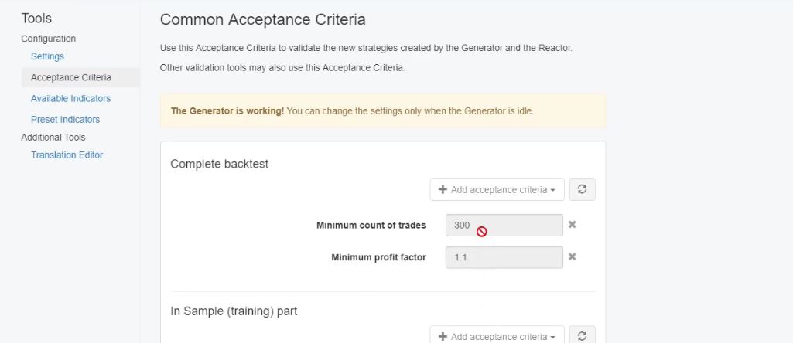Click the Minimum count of trades label
This screenshot has height=343, width=793.
(371, 226)
